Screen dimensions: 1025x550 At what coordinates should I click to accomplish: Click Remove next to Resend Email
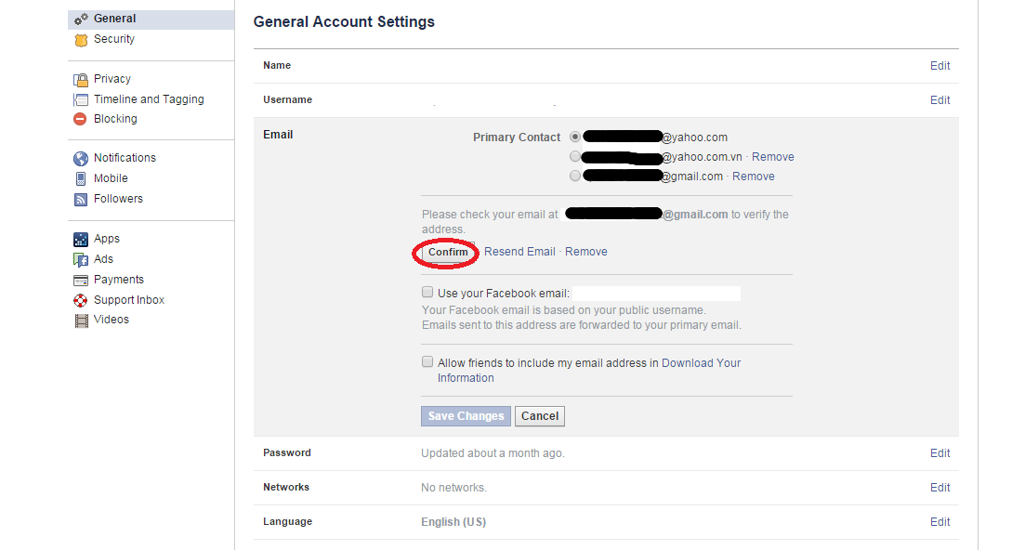585,252
